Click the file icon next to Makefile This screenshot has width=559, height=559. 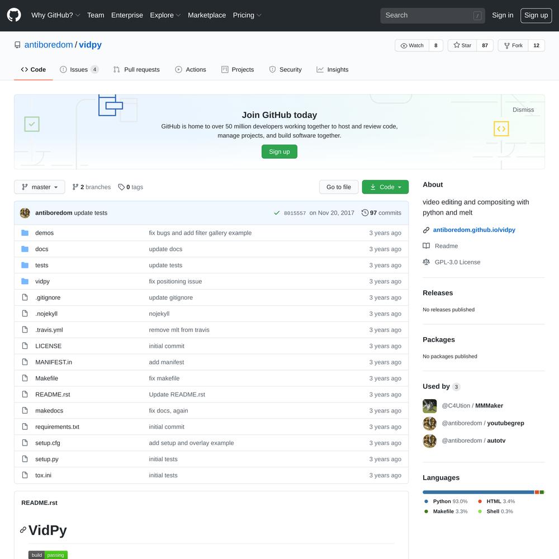pos(25,378)
